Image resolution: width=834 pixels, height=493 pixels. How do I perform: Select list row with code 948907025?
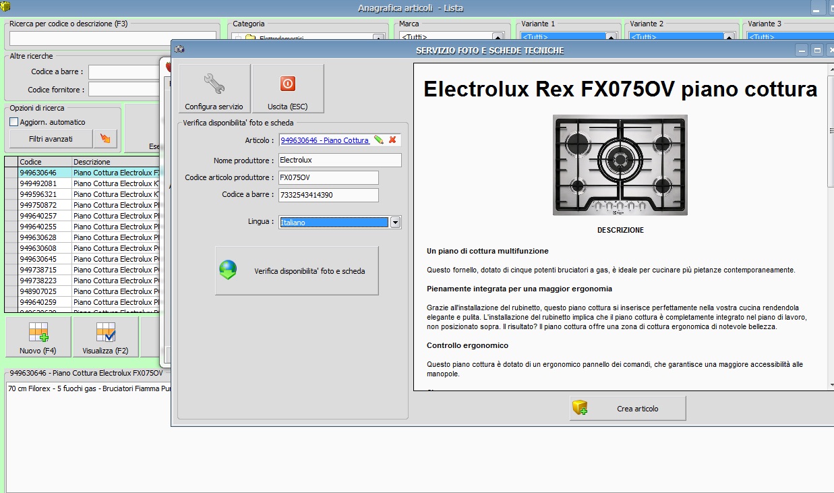click(x=82, y=291)
